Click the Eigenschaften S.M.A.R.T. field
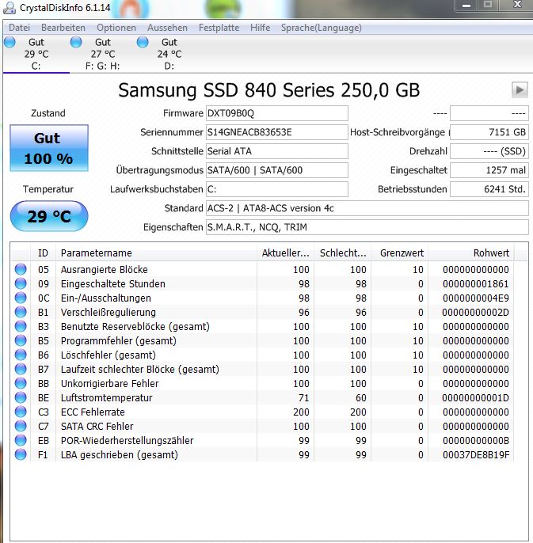This screenshot has height=543, width=533. [367, 227]
